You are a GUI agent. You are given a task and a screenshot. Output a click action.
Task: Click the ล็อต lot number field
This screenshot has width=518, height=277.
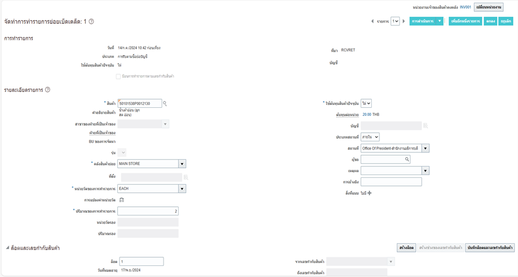click(142, 261)
